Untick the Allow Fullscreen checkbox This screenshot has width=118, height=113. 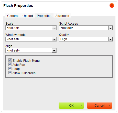tap(10, 73)
